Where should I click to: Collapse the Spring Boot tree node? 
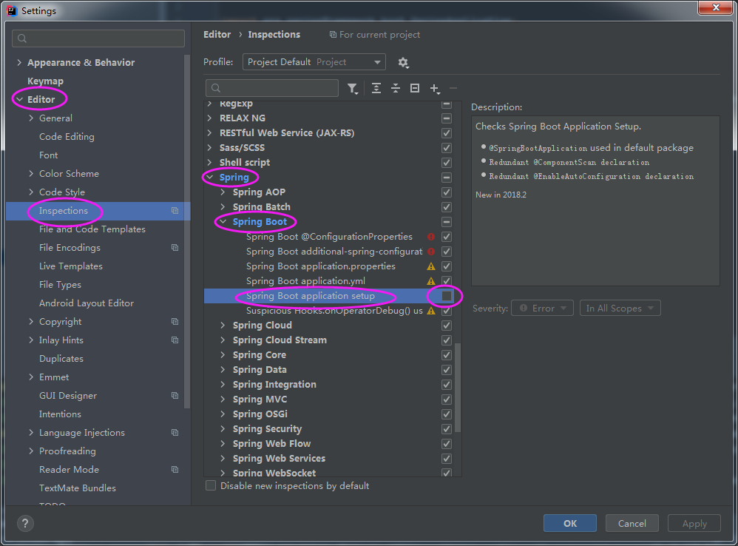223,222
